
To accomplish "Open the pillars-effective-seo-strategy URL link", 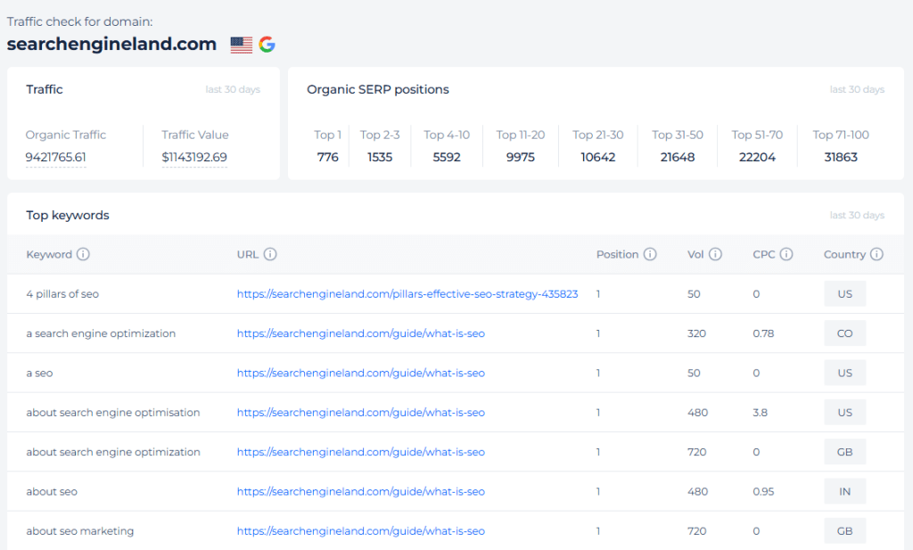I will coord(406,293).
